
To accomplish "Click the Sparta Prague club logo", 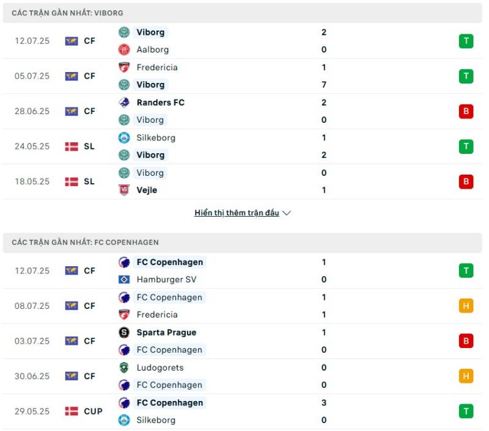I will pyautogui.click(x=124, y=332).
